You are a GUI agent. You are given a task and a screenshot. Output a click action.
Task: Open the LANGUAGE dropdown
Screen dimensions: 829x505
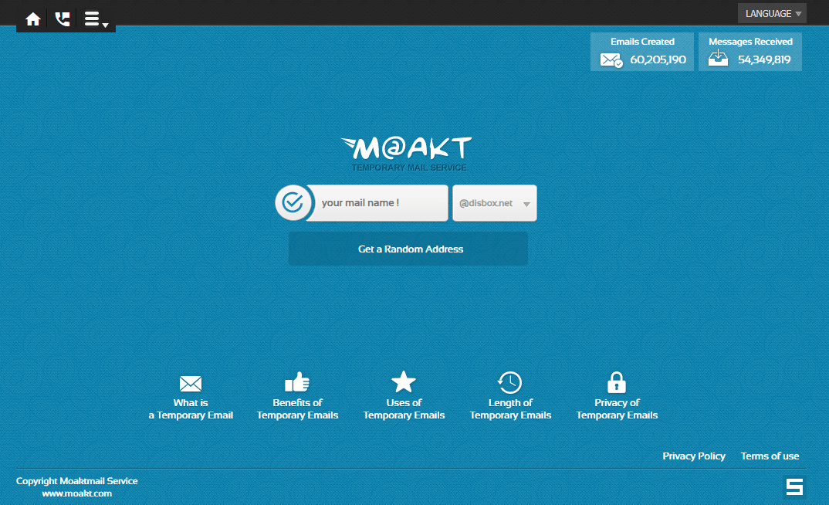pos(772,13)
